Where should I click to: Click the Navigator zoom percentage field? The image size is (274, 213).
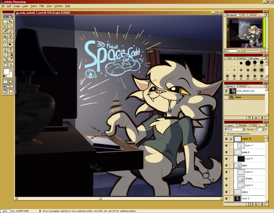pos(230,51)
